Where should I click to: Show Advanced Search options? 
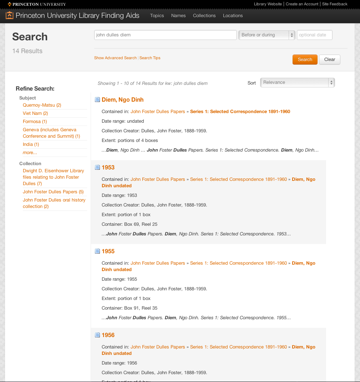point(115,58)
